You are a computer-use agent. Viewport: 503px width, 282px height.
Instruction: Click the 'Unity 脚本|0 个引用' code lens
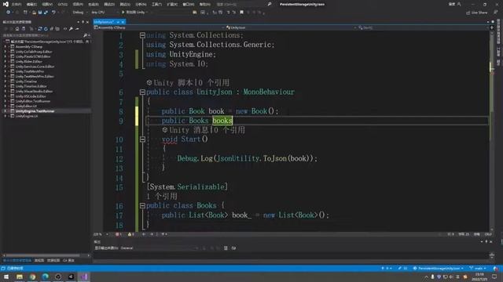point(188,83)
